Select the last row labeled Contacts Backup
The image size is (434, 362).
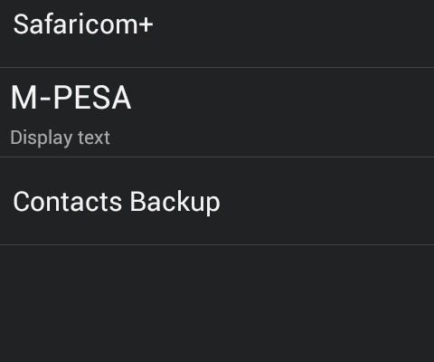click(x=217, y=201)
